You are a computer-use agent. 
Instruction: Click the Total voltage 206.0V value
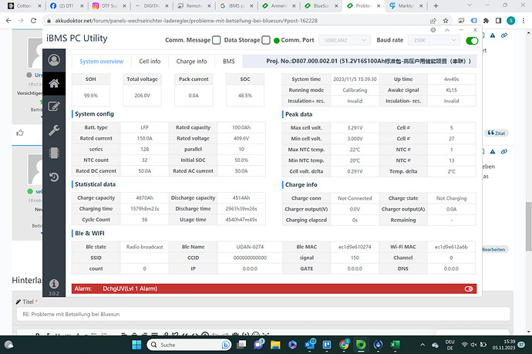(142, 96)
